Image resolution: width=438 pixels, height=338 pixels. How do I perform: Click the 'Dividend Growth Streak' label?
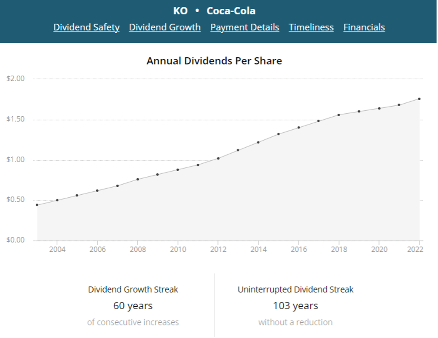(133, 290)
